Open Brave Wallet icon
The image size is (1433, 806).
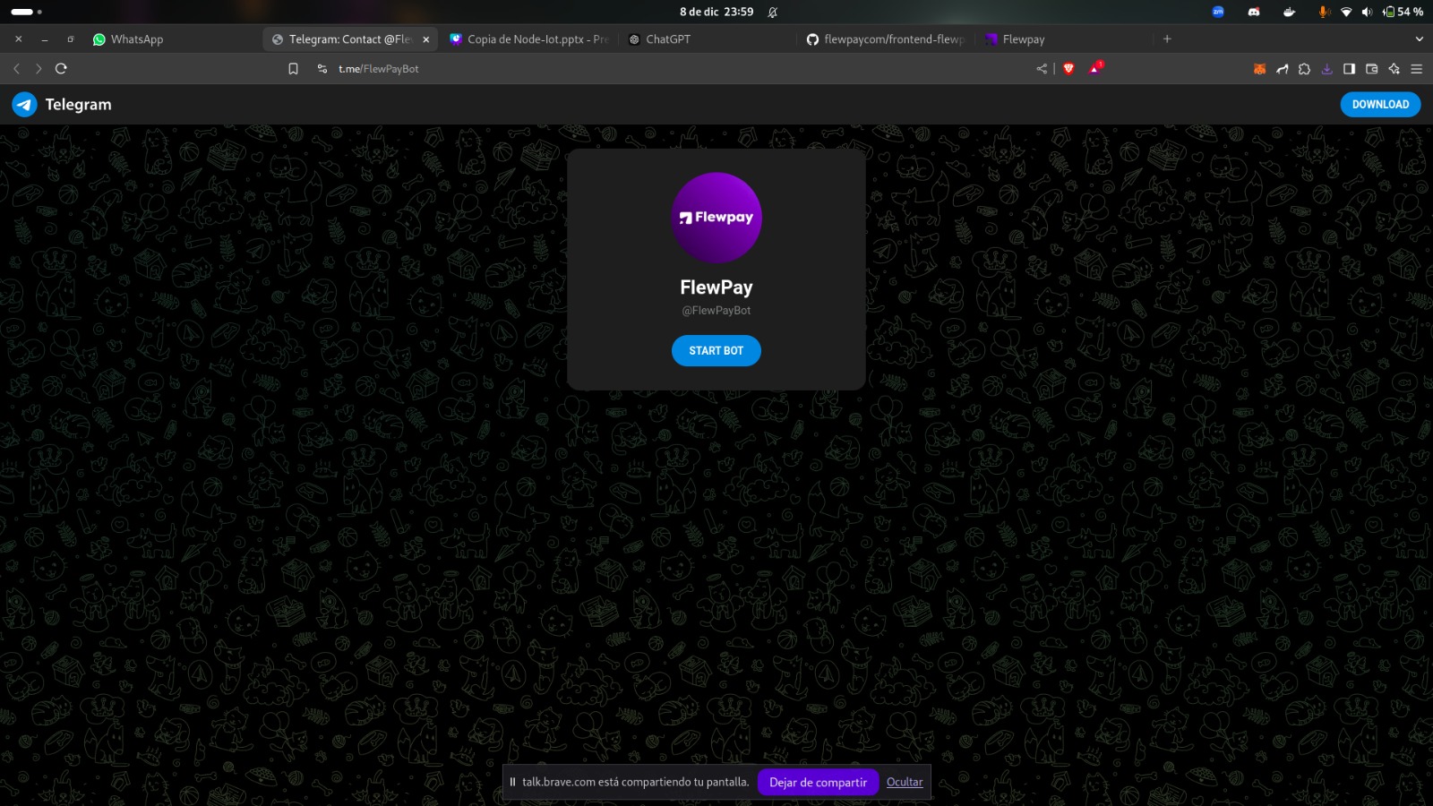[1371, 69]
